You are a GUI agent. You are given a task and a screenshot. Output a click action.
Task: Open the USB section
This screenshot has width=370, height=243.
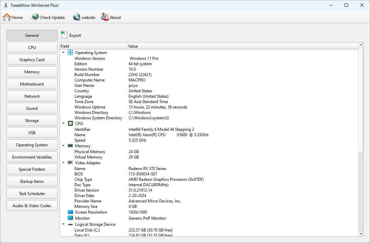[x=32, y=133]
